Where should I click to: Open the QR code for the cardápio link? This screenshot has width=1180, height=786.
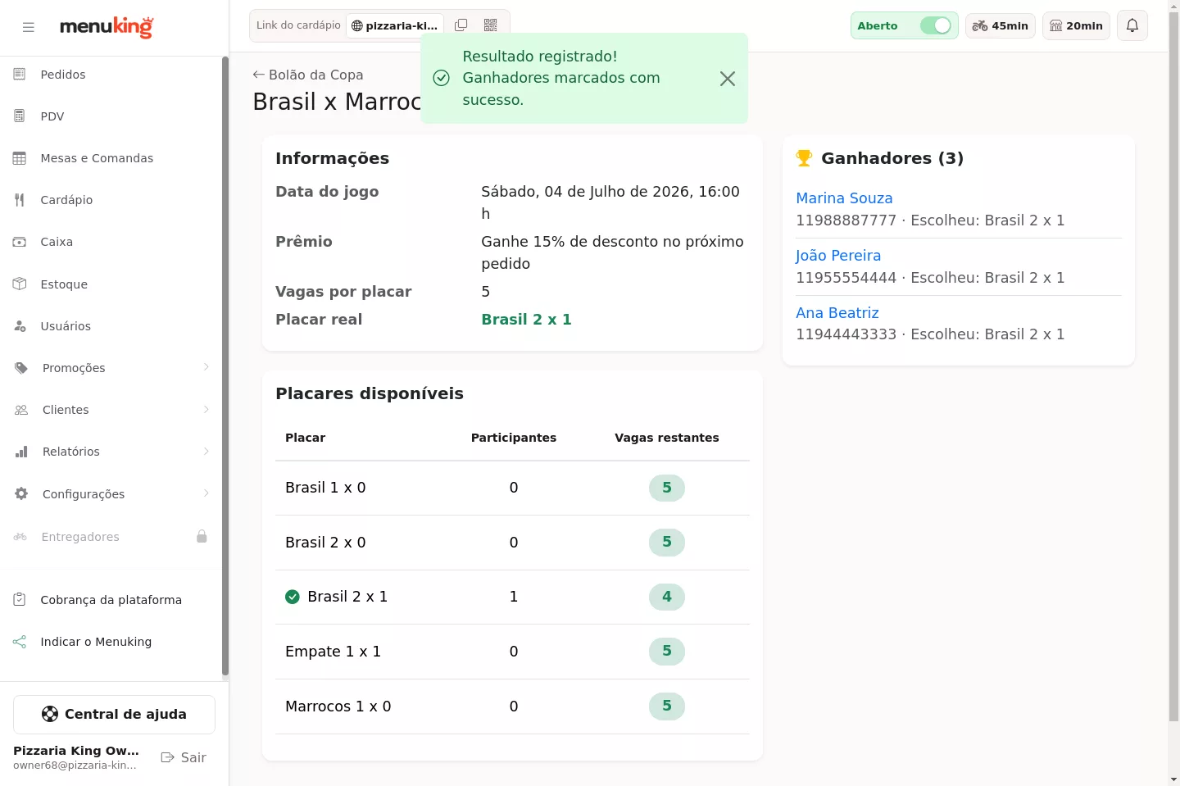(491, 25)
